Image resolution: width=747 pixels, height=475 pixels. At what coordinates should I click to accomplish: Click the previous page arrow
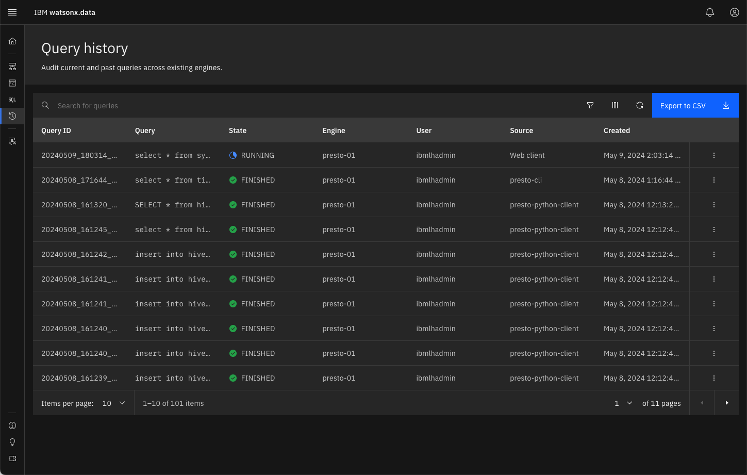coord(702,403)
